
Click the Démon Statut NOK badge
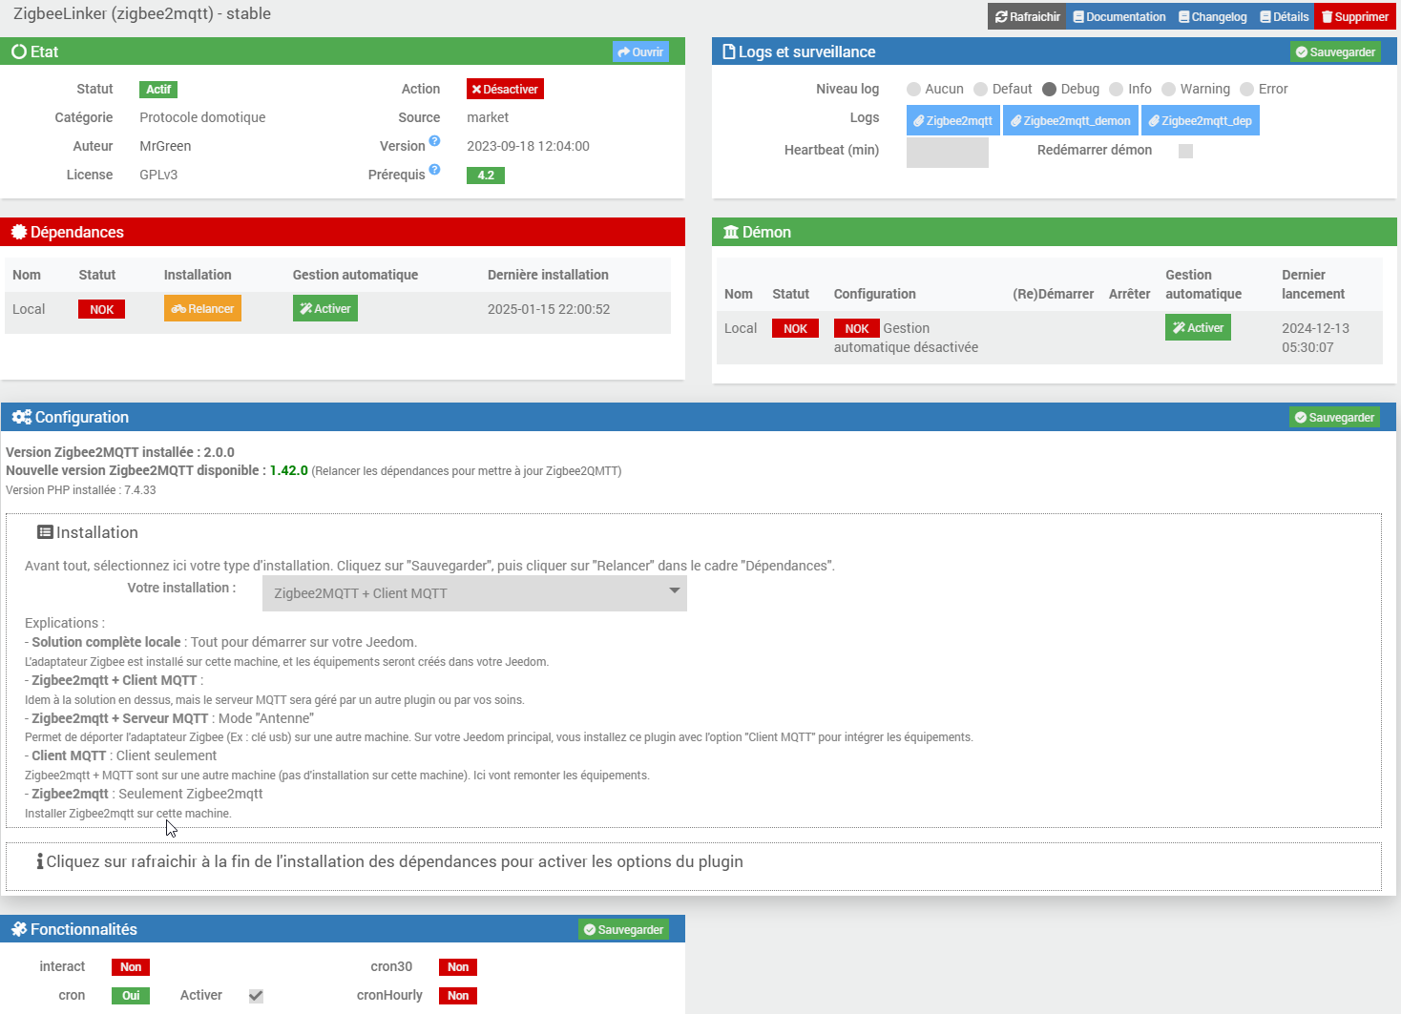click(796, 329)
